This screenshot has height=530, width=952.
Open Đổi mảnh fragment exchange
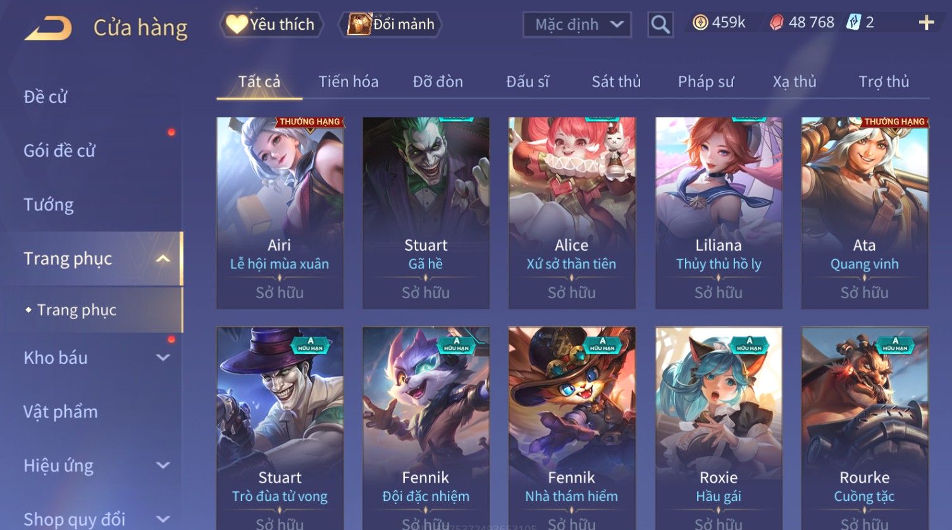390,25
